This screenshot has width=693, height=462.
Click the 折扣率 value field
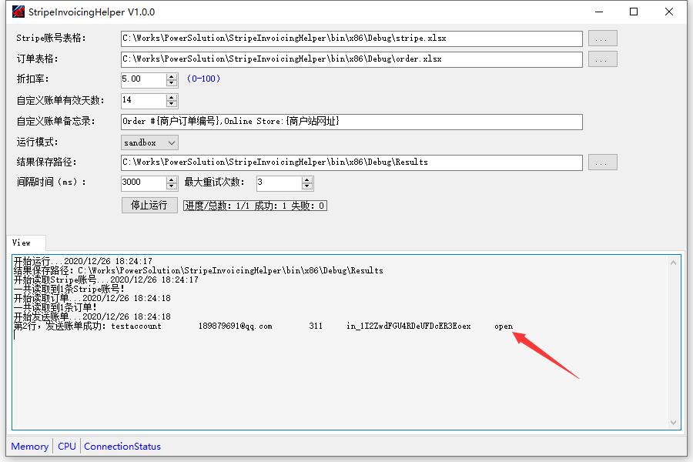(x=143, y=79)
